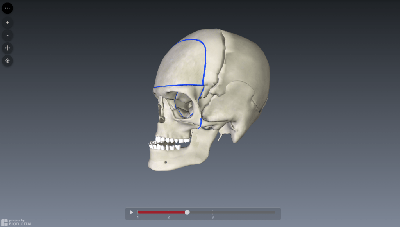The image size is (400, 227).
Task: Open the more options ellipsis menu
Action: [x=7, y=8]
